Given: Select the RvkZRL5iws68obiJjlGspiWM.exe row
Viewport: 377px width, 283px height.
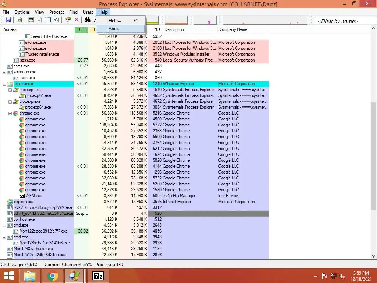Looking at the screenshot, I should [135, 208].
